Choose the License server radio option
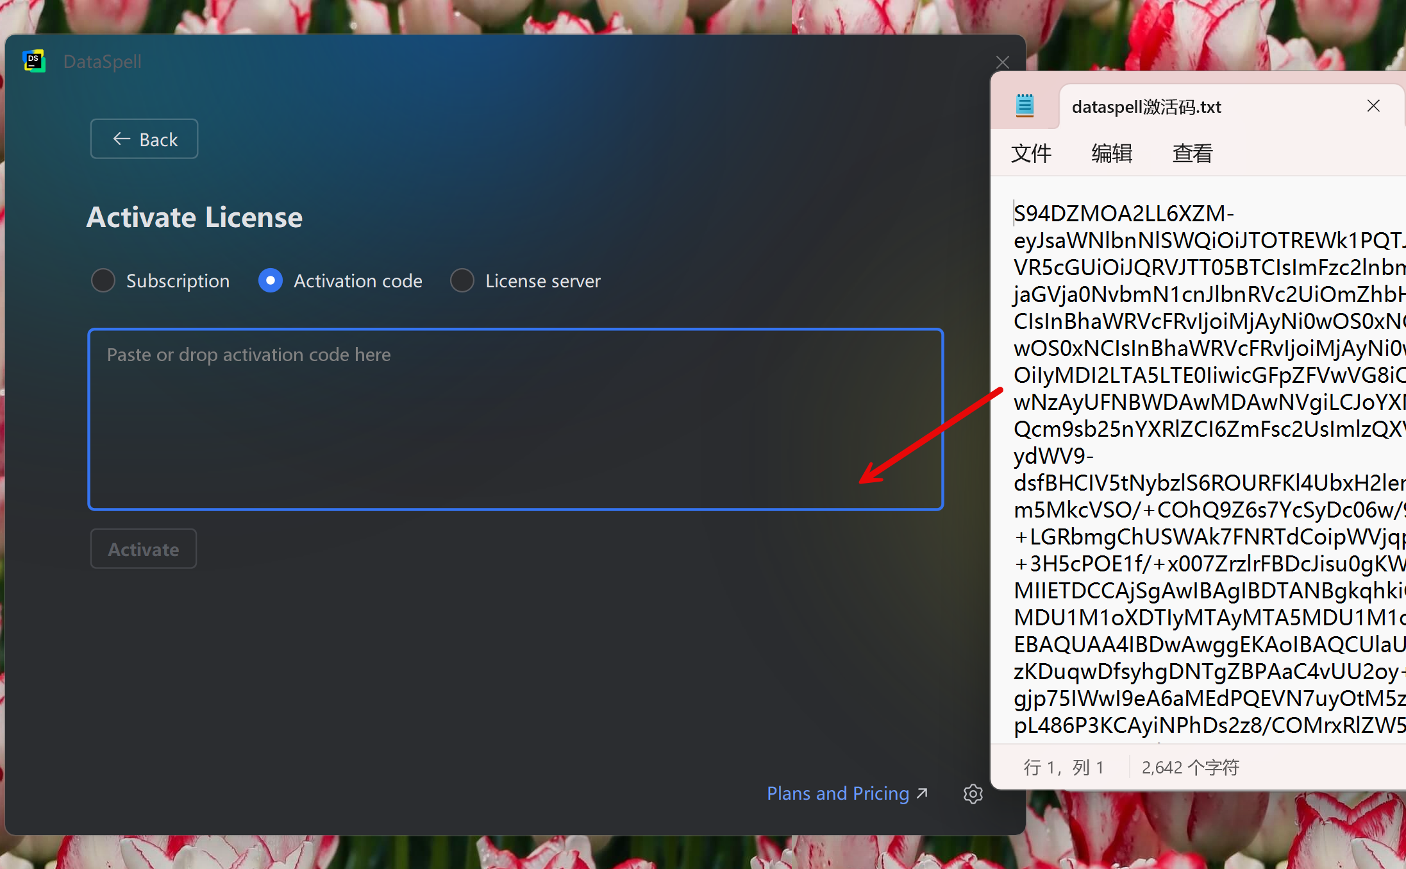The image size is (1406, 869). coord(462,280)
